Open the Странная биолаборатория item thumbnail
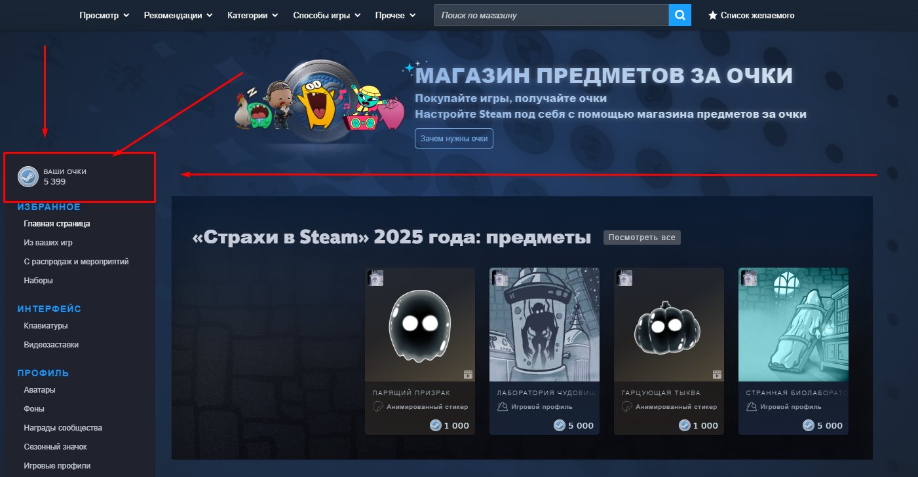The image size is (918, 477). 793,325
